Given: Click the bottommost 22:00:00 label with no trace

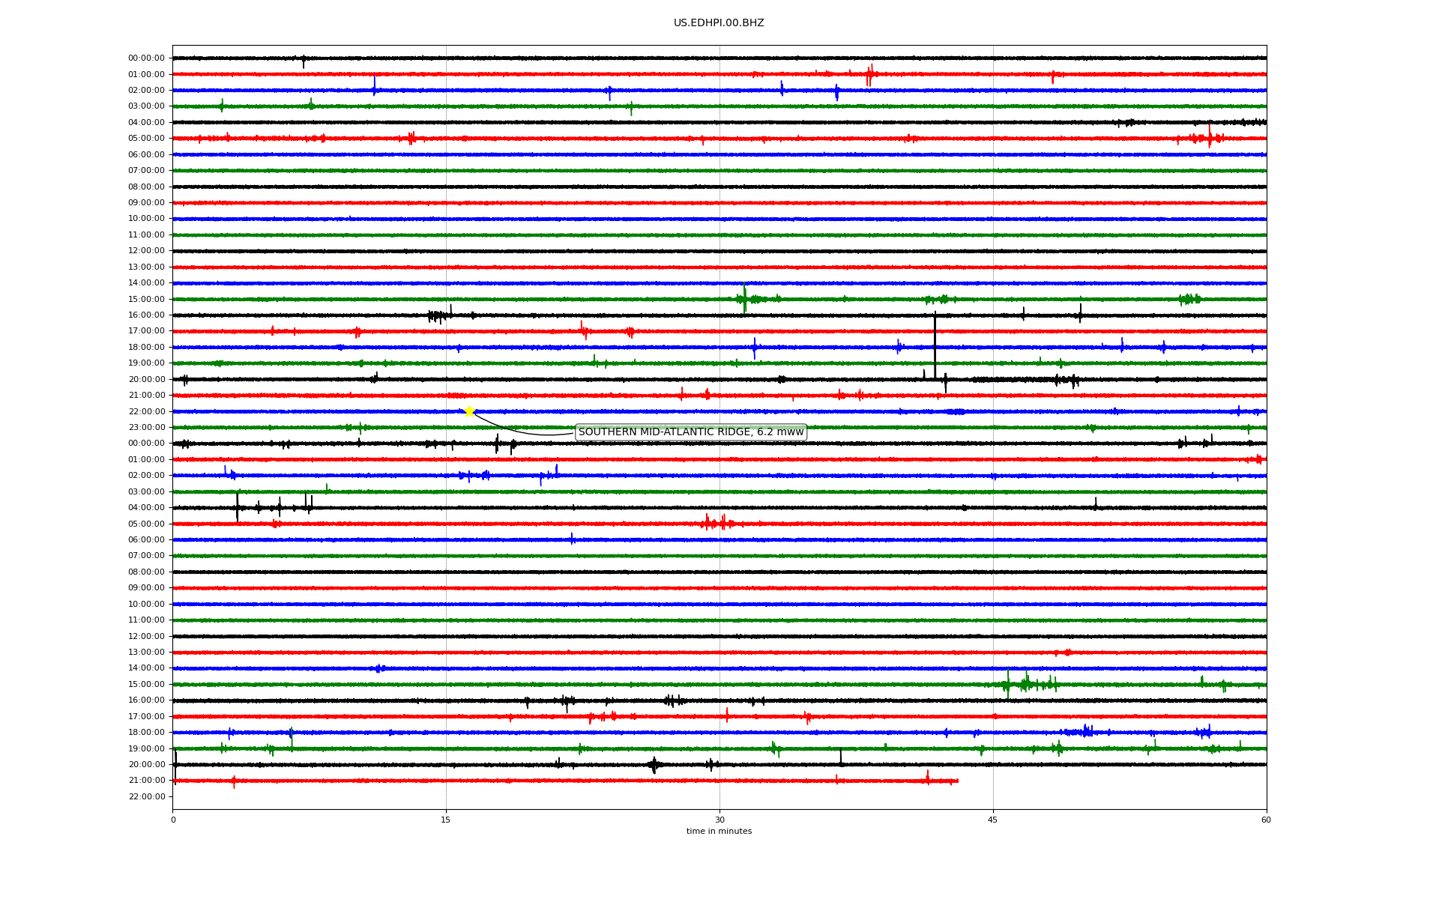Looking at the screenshot, I should (x=146, y=797).
